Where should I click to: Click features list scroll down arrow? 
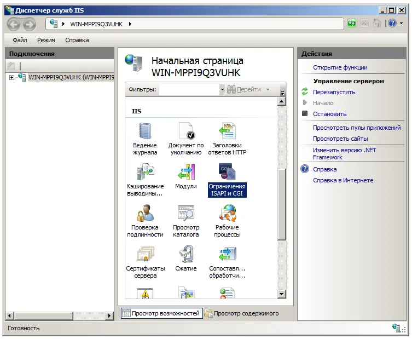click(282, 294)
